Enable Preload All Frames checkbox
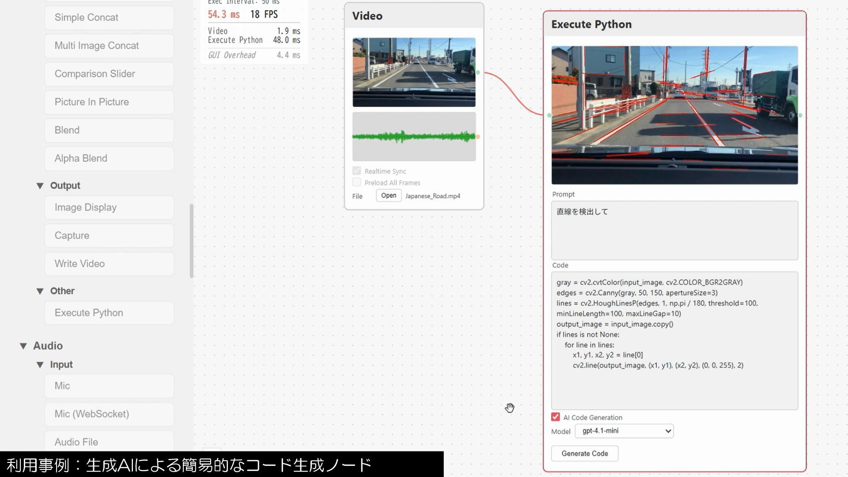Image resolution: width=848 pixels, height=477 pixels. [x=357, y=182]
